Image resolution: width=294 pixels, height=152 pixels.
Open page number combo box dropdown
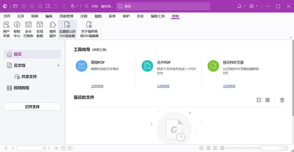[44, 148]
